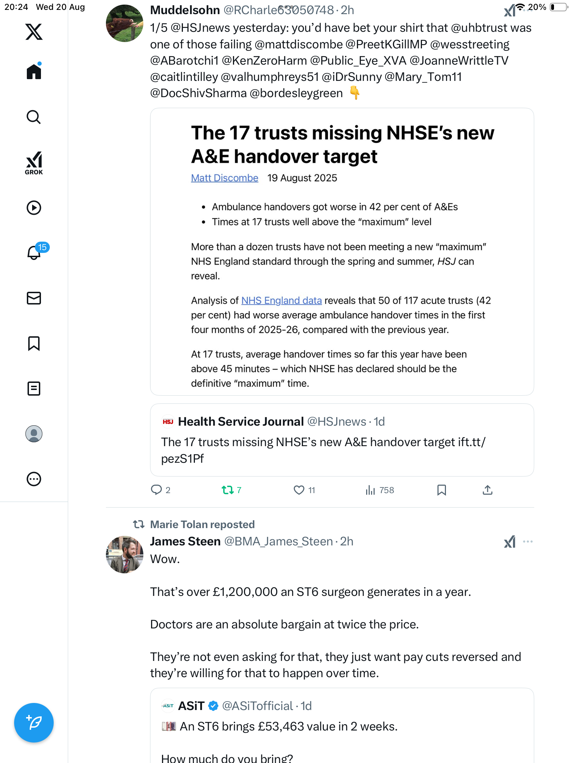
Task: Share the Muddelsohn post
Action: [x=488, y=490]
